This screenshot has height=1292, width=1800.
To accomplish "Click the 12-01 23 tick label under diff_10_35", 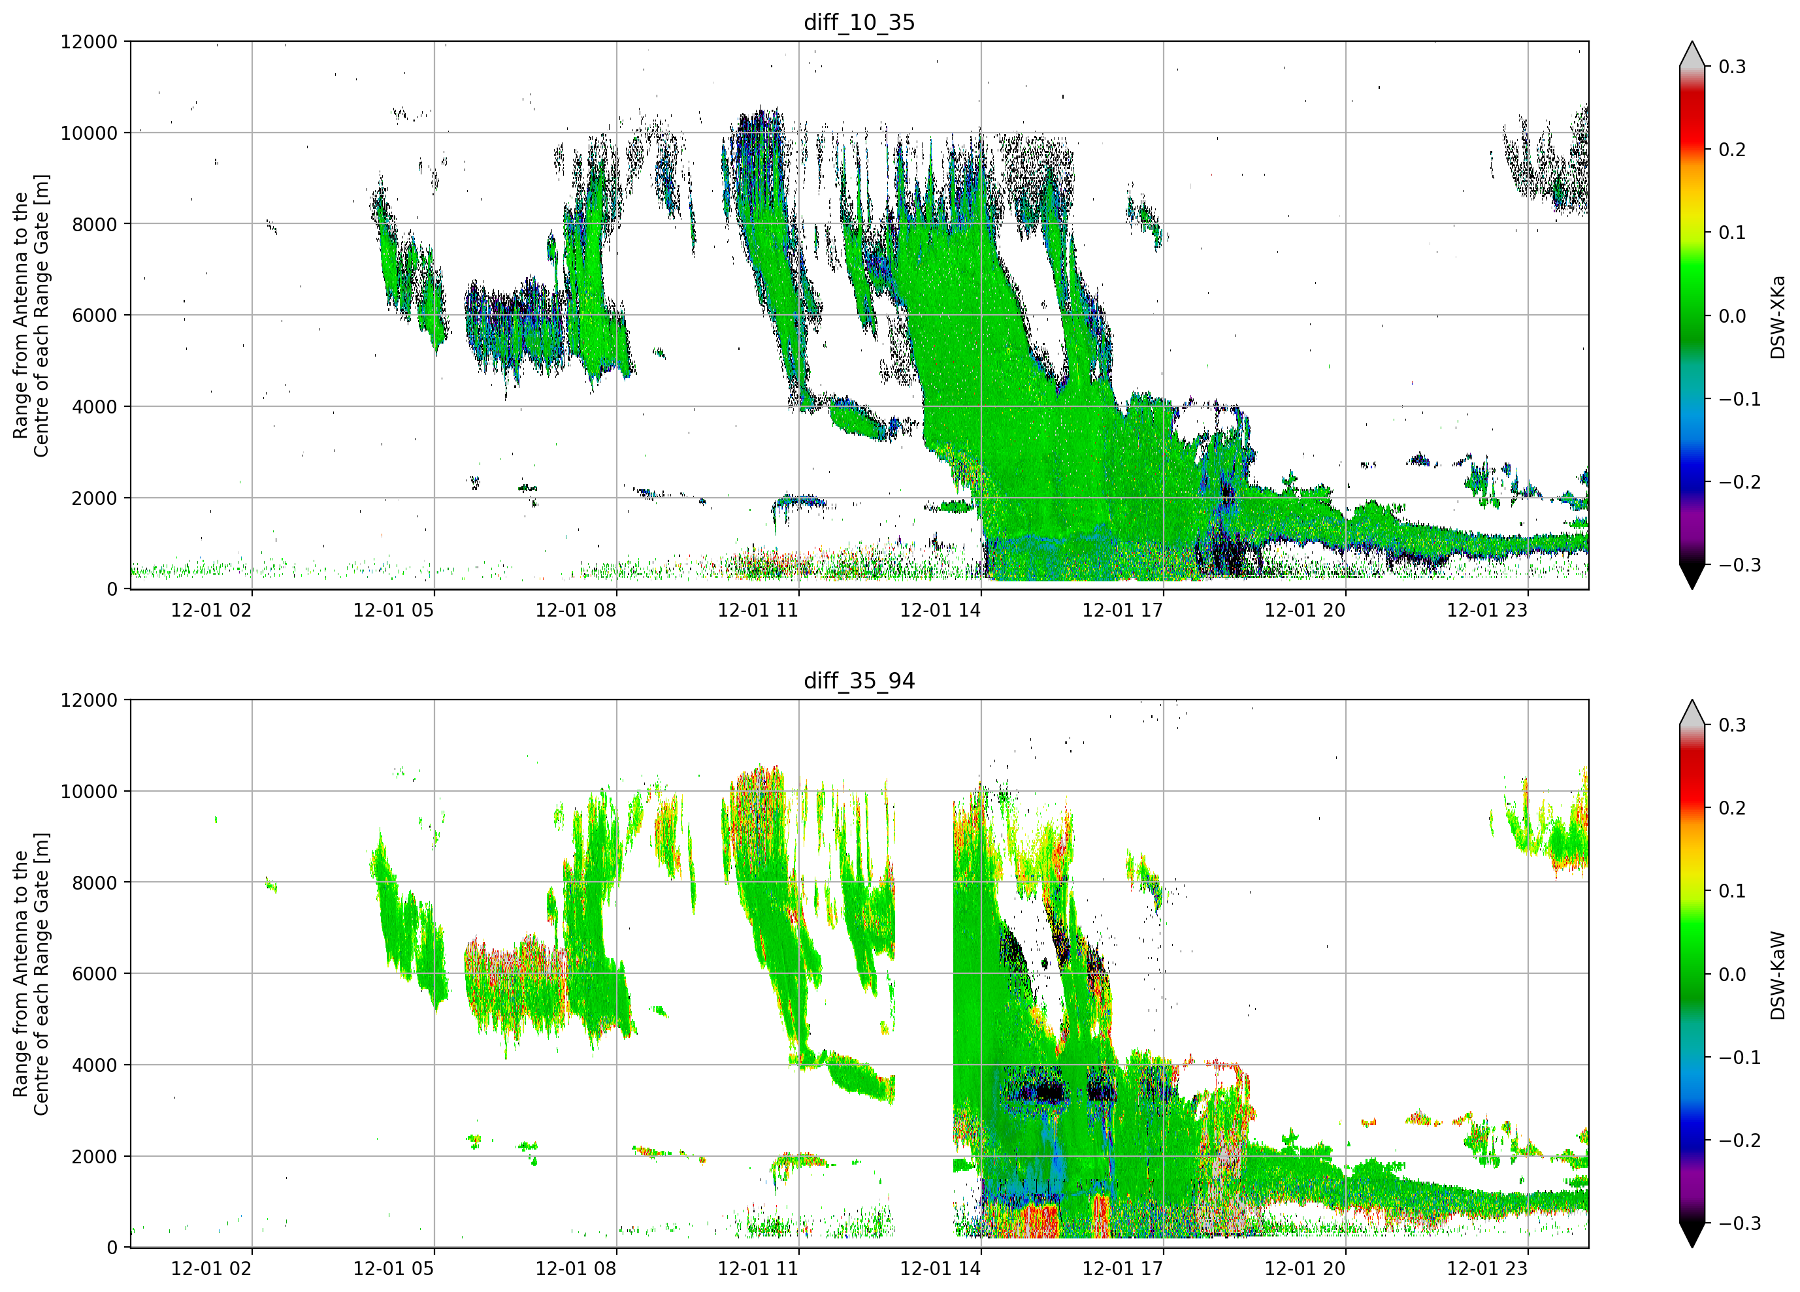I will coord(1487,610).
